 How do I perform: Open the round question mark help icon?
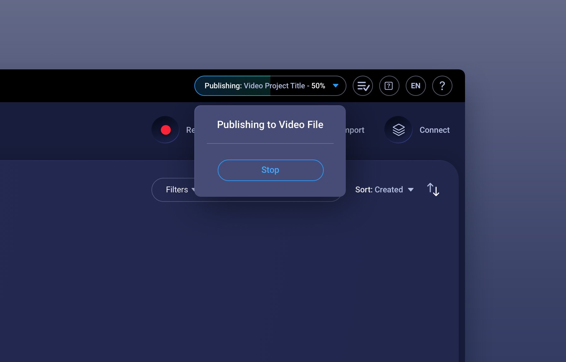(442, 86)
